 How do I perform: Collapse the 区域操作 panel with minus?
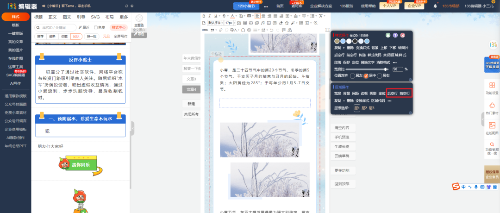(x=410, y=112)
